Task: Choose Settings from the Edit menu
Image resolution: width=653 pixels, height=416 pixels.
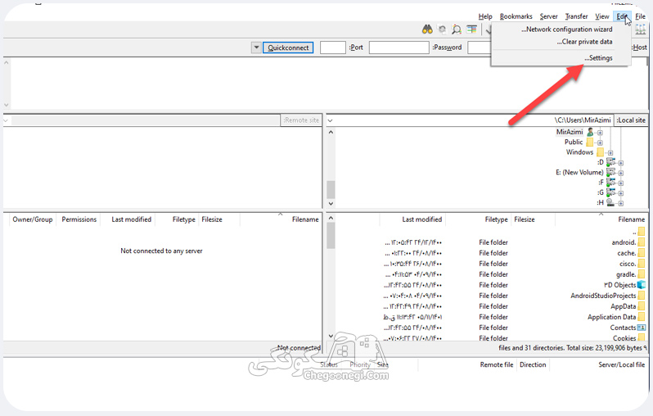Action: (598, 58)
